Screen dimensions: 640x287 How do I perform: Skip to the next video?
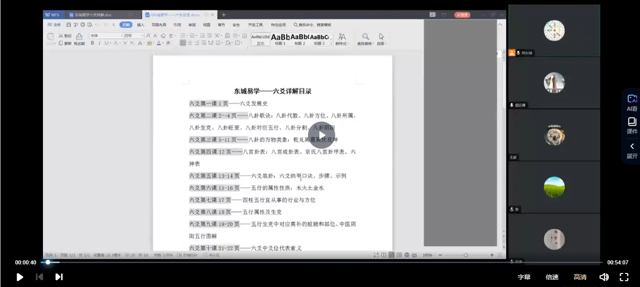click(59, 277)
